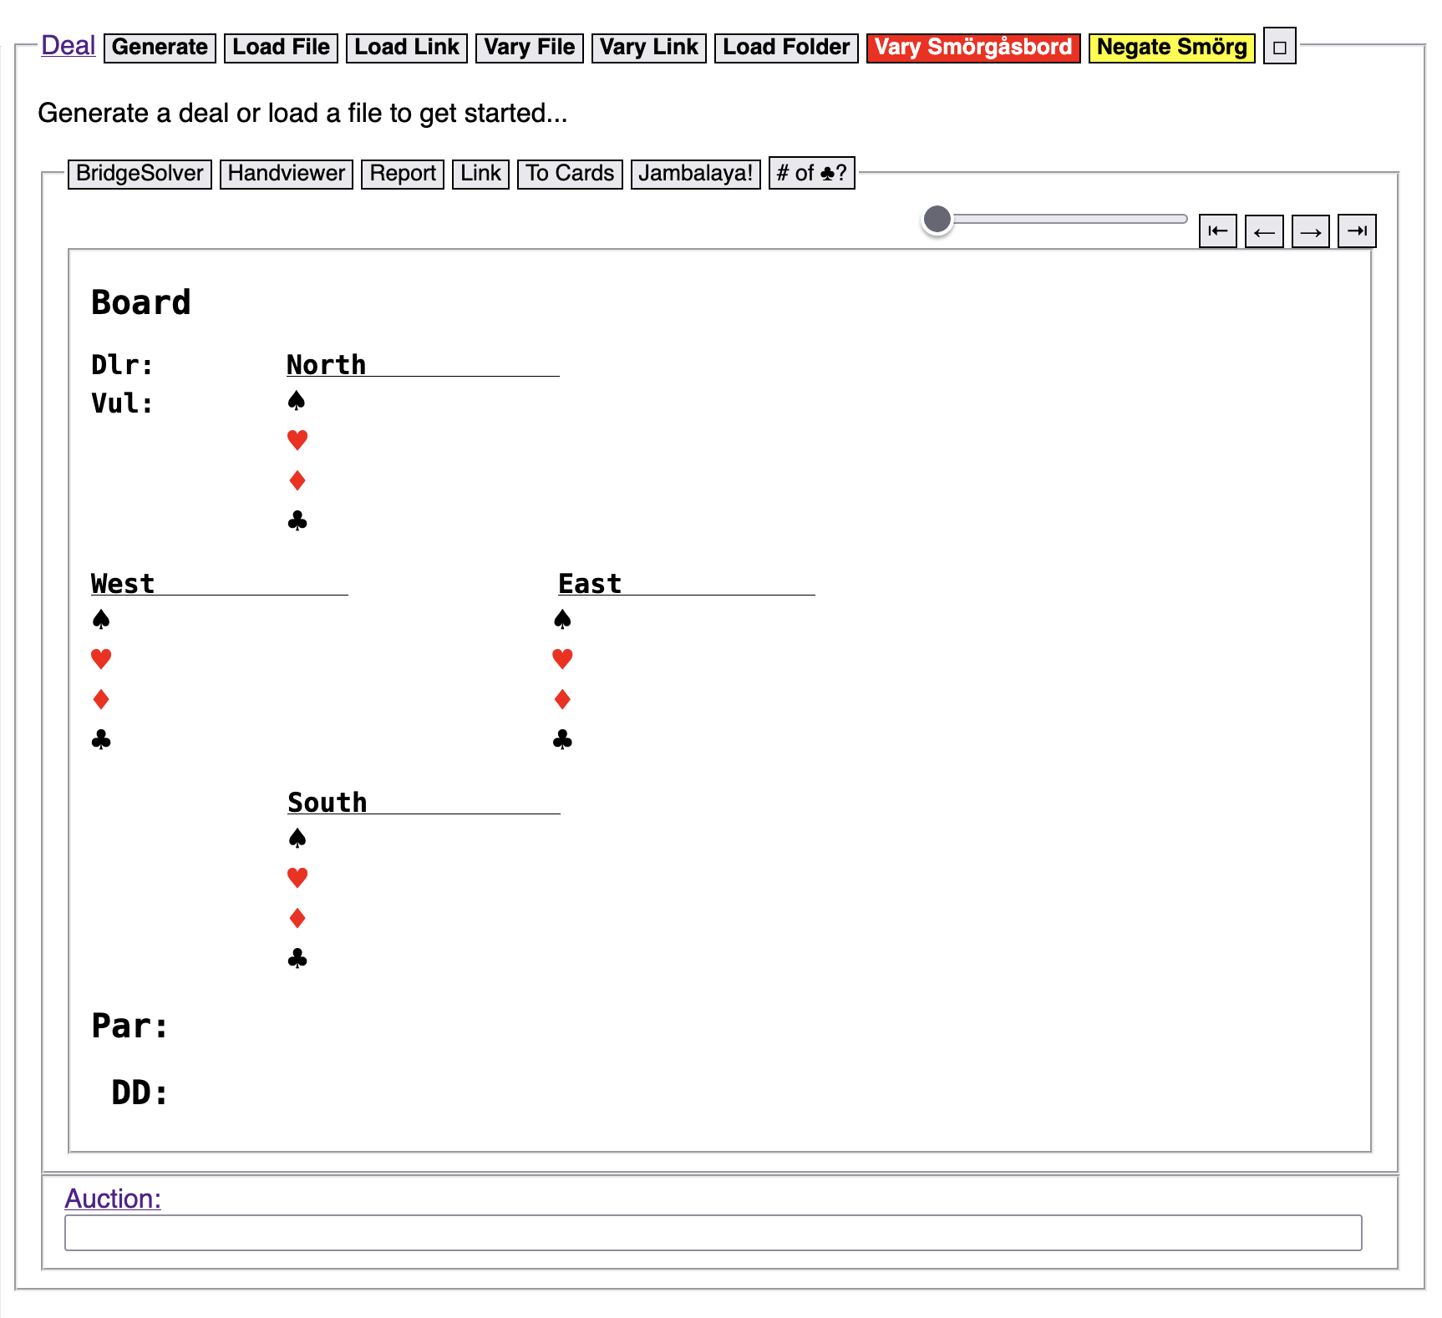Open the Deal link
1442x1318 pixels.
click(x=69, y=45)
